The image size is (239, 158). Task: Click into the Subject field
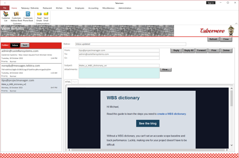point(119,66)
